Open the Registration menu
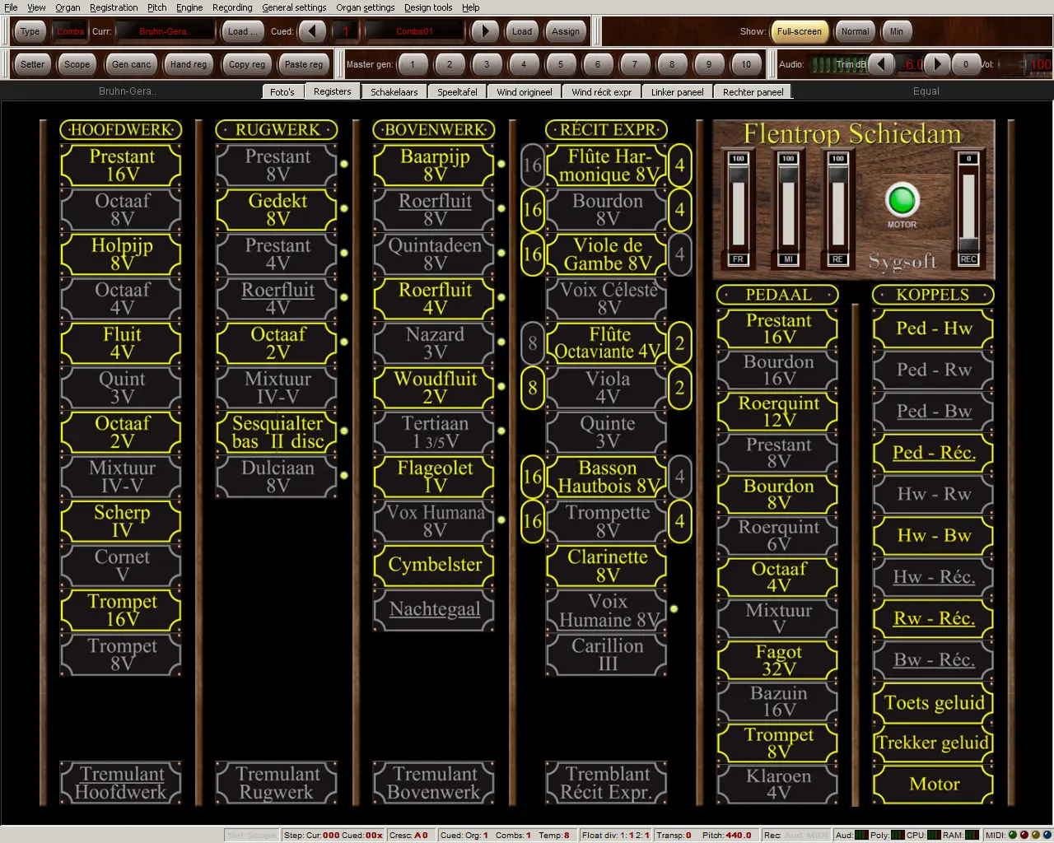Image resolution: width=1054 pixels, height=843 pixels. click(114, 7)
